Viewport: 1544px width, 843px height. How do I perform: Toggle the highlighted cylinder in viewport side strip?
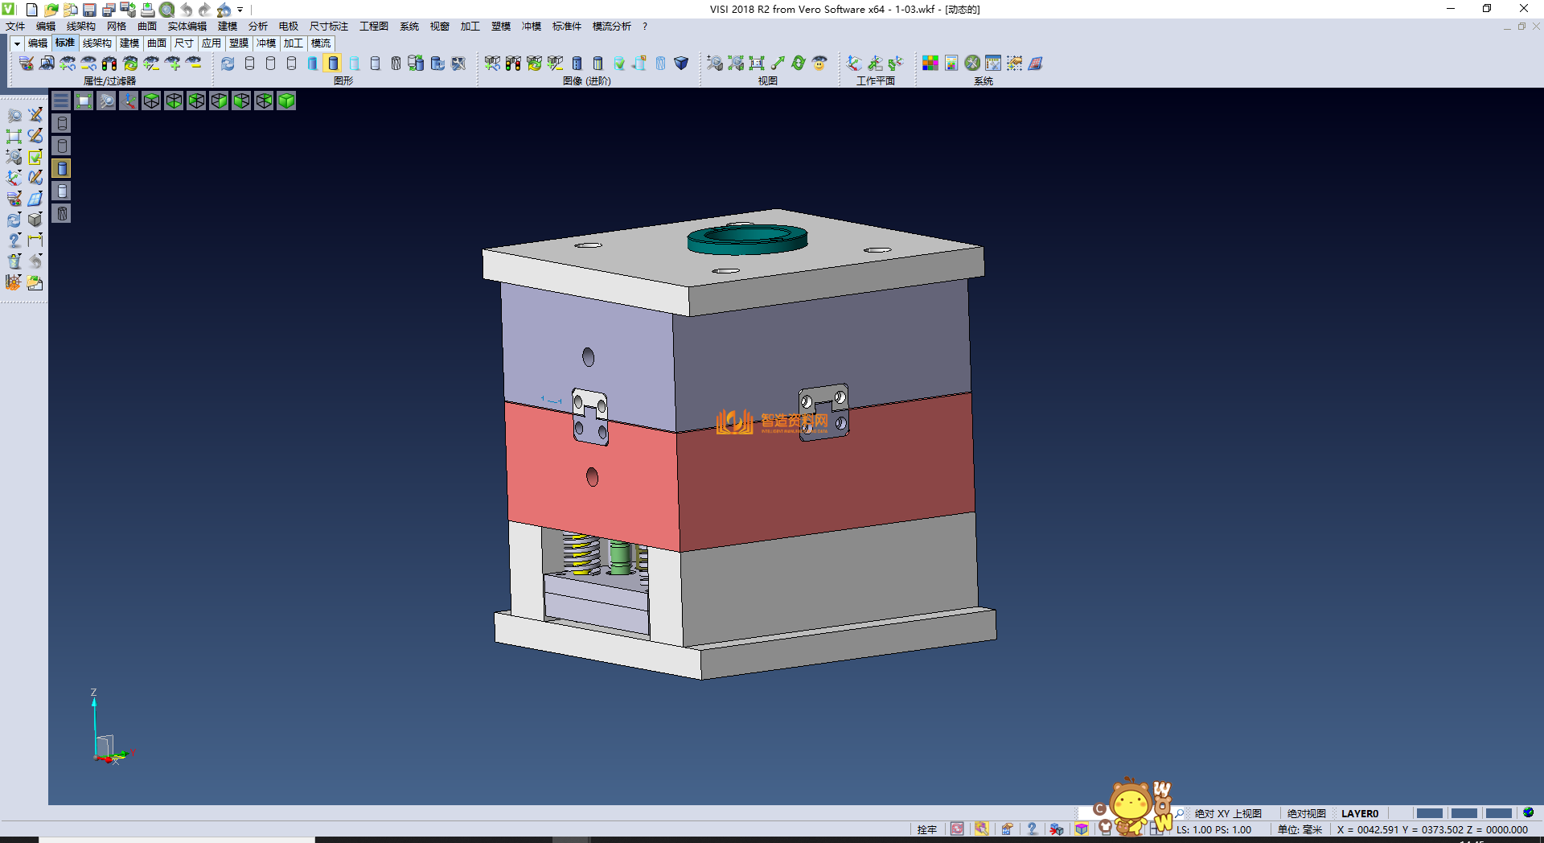pos(62,168)
